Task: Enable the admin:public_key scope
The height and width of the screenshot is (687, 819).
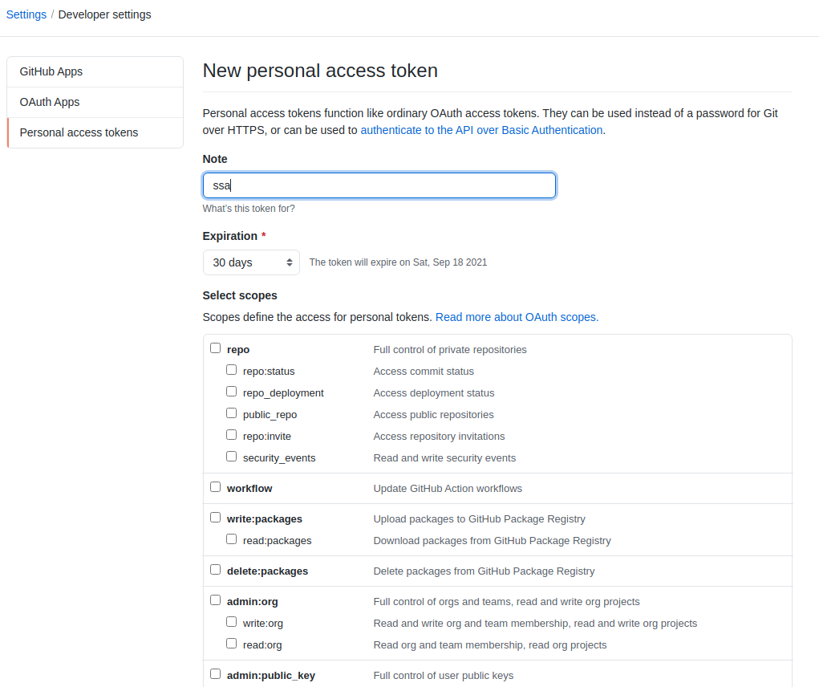Action: point(215,674)
